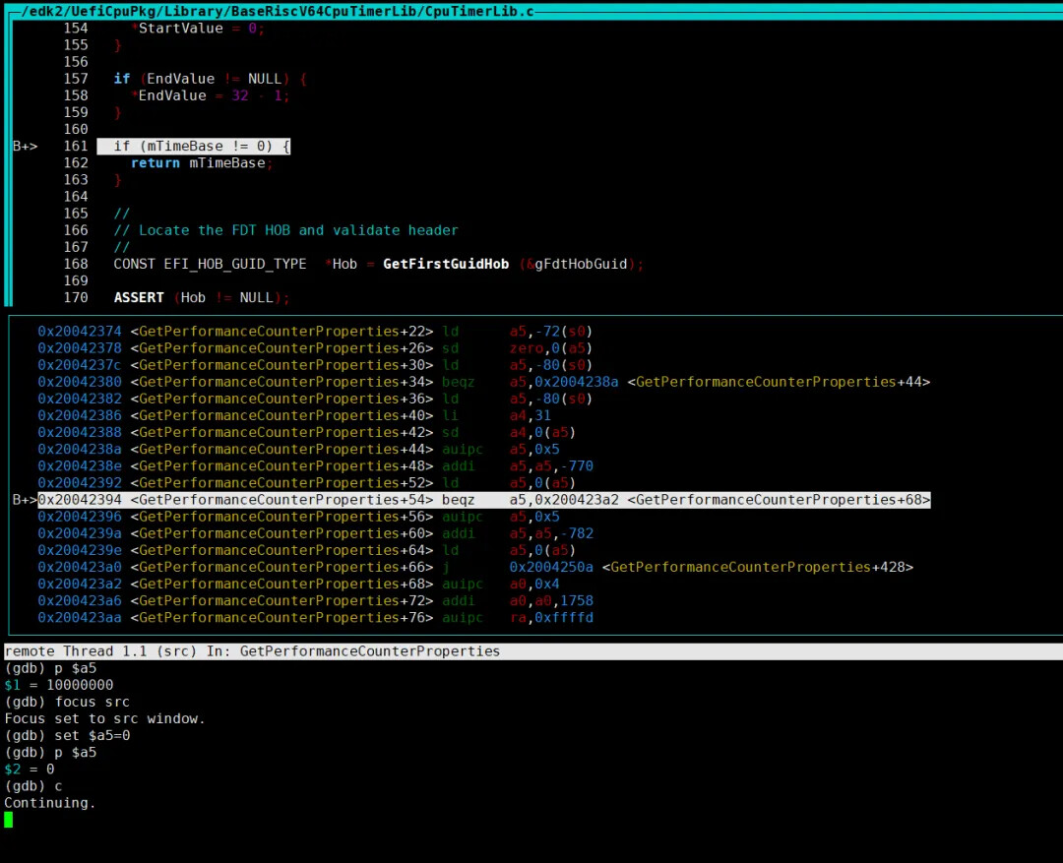Click the green cursor at the gdb prompt

pos(9,820)
